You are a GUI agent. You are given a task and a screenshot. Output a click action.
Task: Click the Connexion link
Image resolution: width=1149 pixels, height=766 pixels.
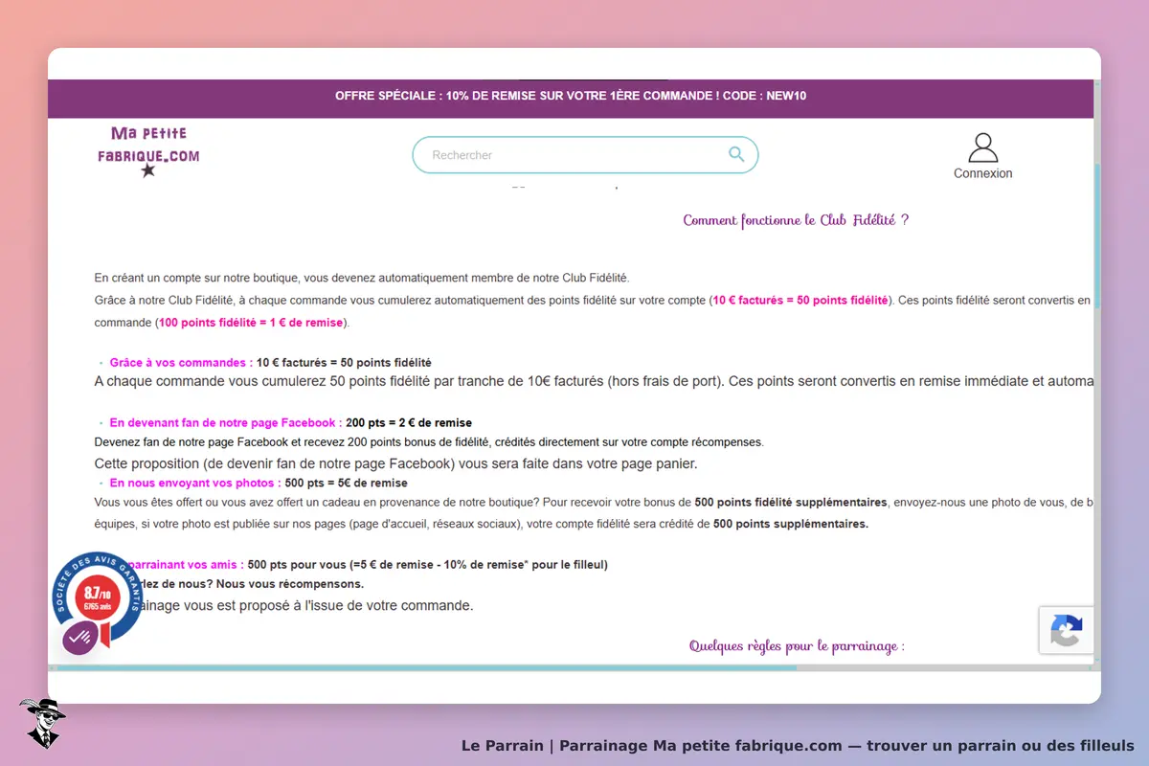982,173
